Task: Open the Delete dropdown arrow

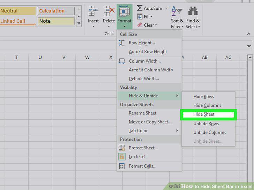Action: (109, 27)
